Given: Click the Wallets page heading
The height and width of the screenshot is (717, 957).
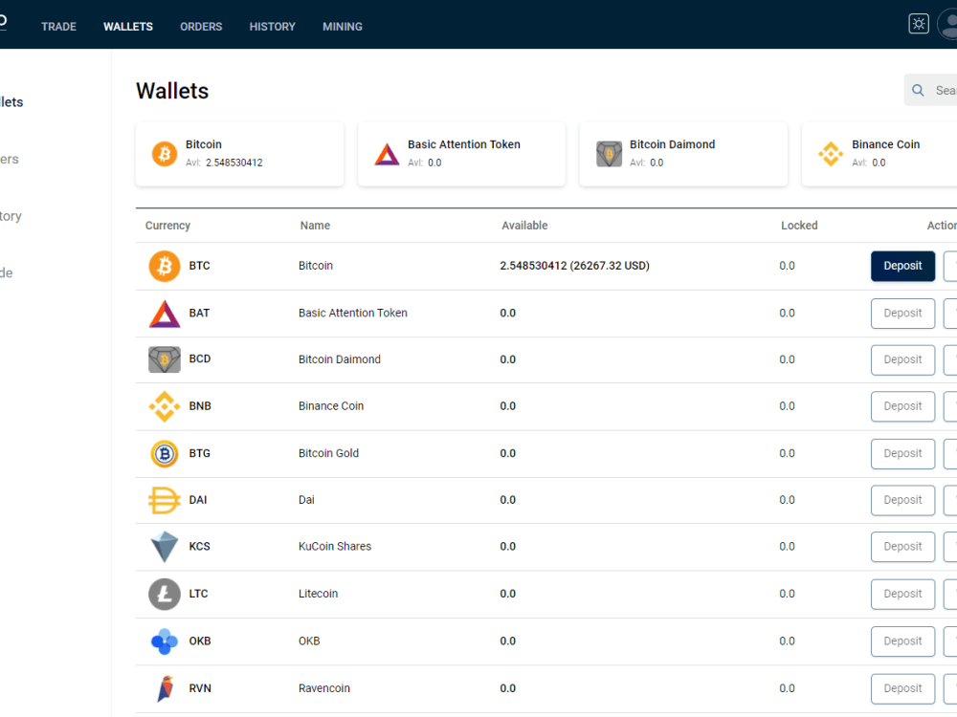Looking at the screenshot, I should point(172,91).
